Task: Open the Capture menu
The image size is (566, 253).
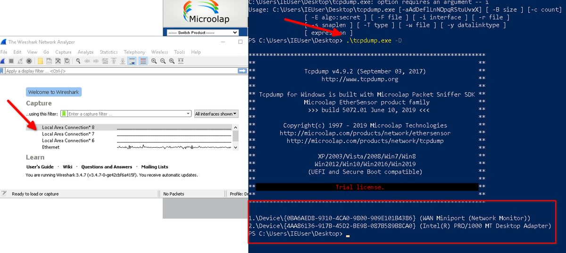Action: pos(64,52)
